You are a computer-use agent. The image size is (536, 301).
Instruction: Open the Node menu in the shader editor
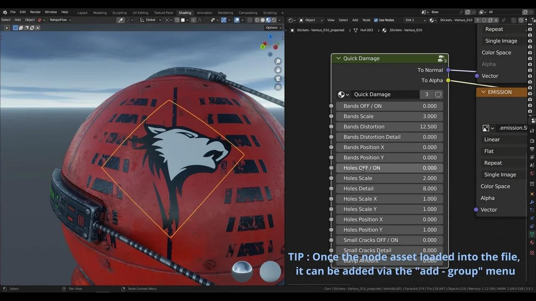(x=366, y=20)
